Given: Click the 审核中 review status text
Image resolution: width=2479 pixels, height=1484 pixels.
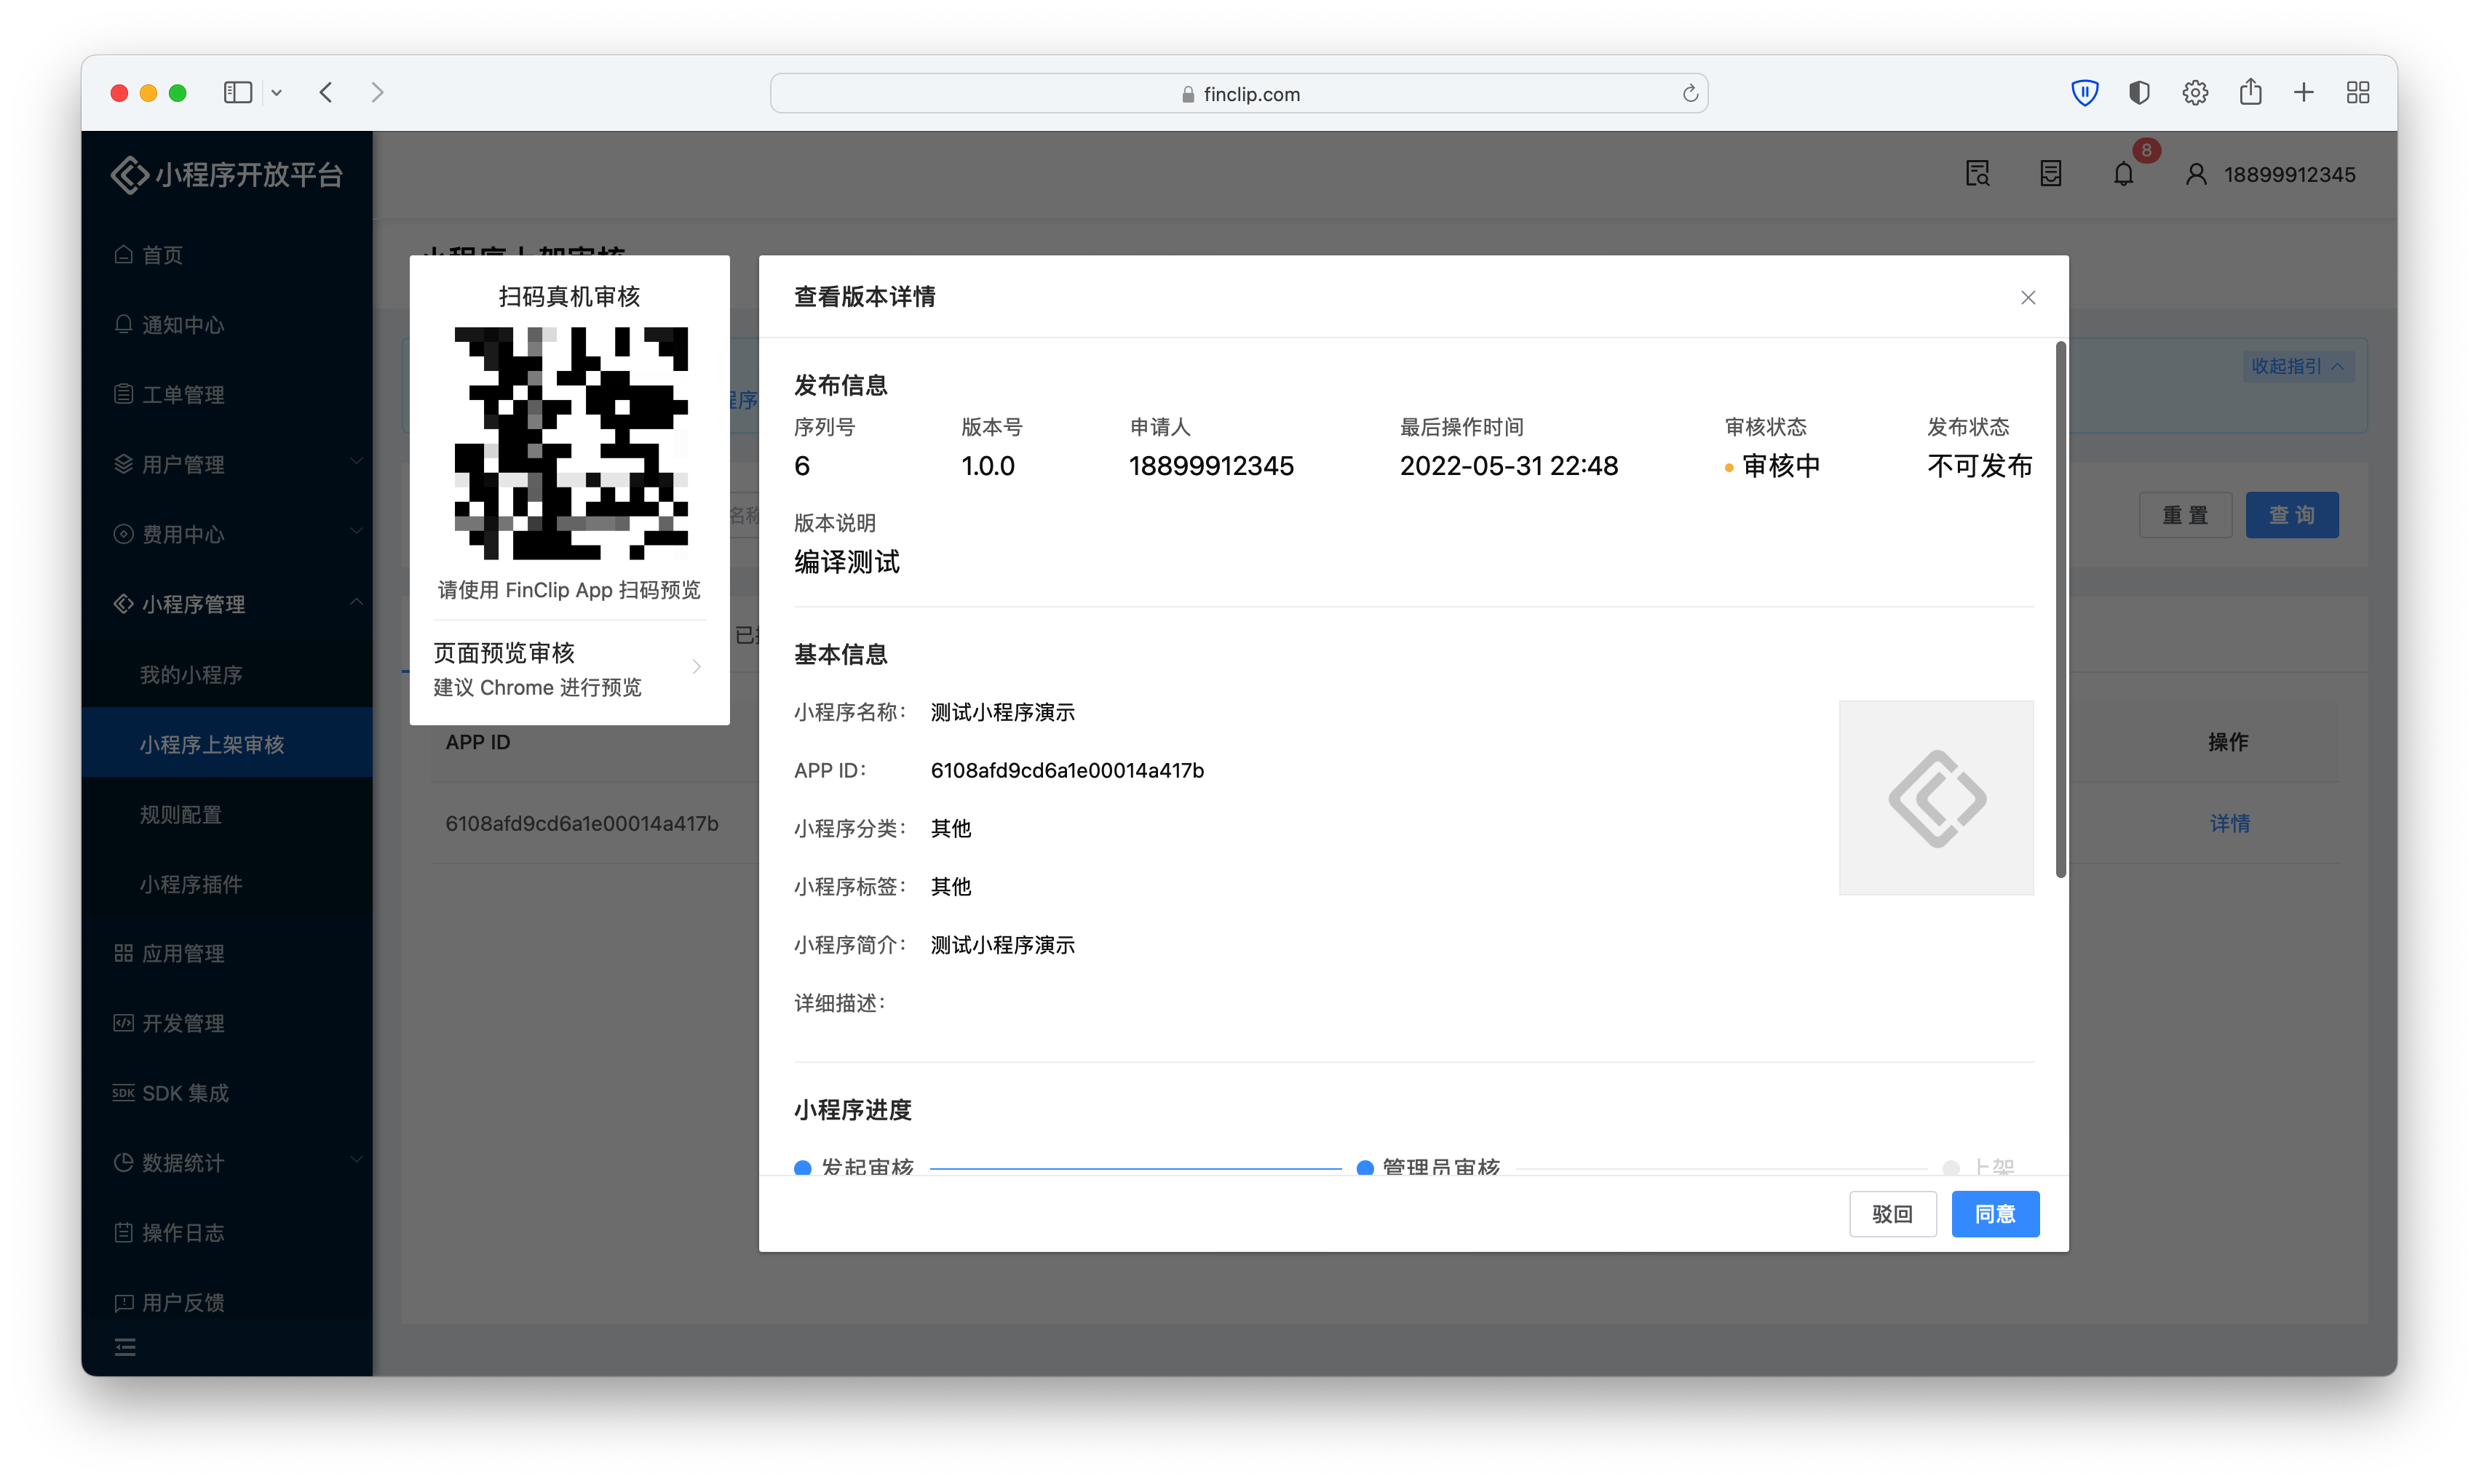Looking at the screenshot, I should point(1781,466).
